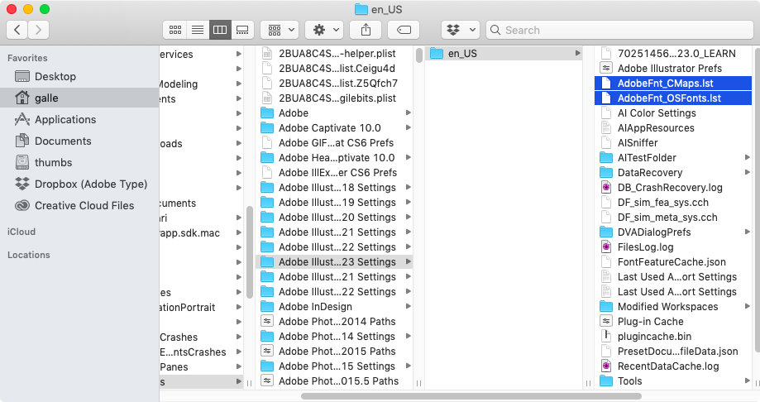Click the Locations sidebar section header
The height and width of the screenshot is (402, 760).
pos(29,255)
